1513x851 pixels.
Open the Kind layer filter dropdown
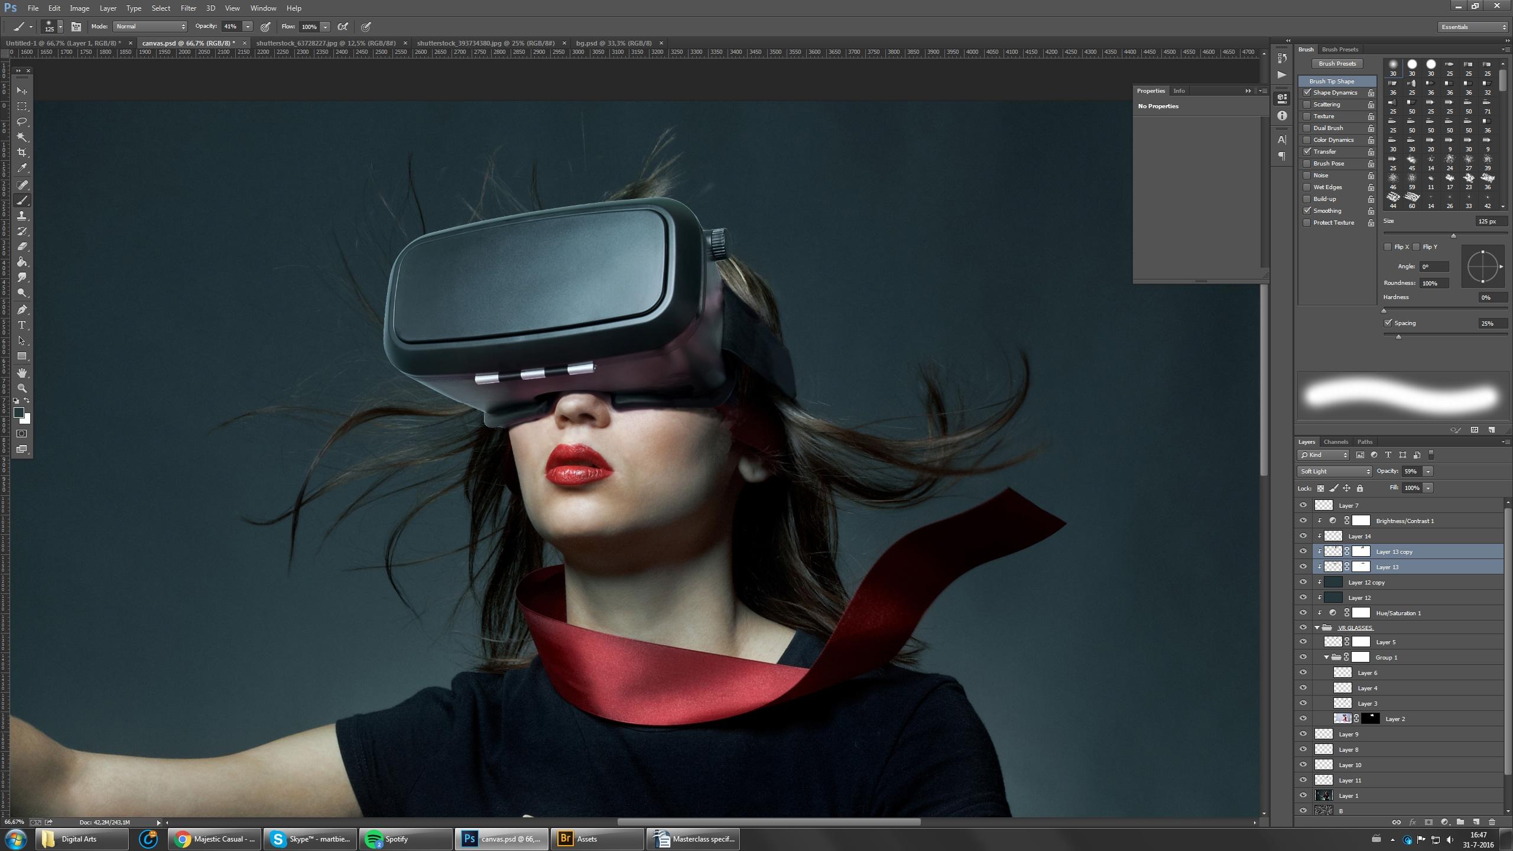coord(1324,455)
